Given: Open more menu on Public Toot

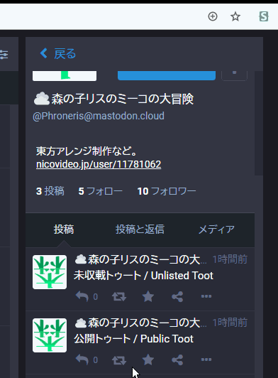Looking at the screenshot, I should click(x=206, y=360).
